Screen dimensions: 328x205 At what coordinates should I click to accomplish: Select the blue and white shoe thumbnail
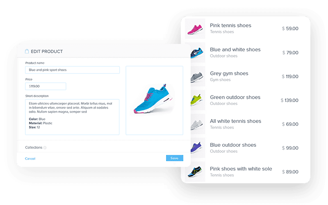coord(198,52)
